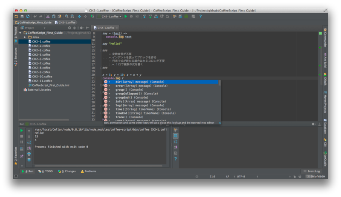The image size is (341, 197).
Task: Click the Replace icon next to Find
Action: tap(72, 17)
